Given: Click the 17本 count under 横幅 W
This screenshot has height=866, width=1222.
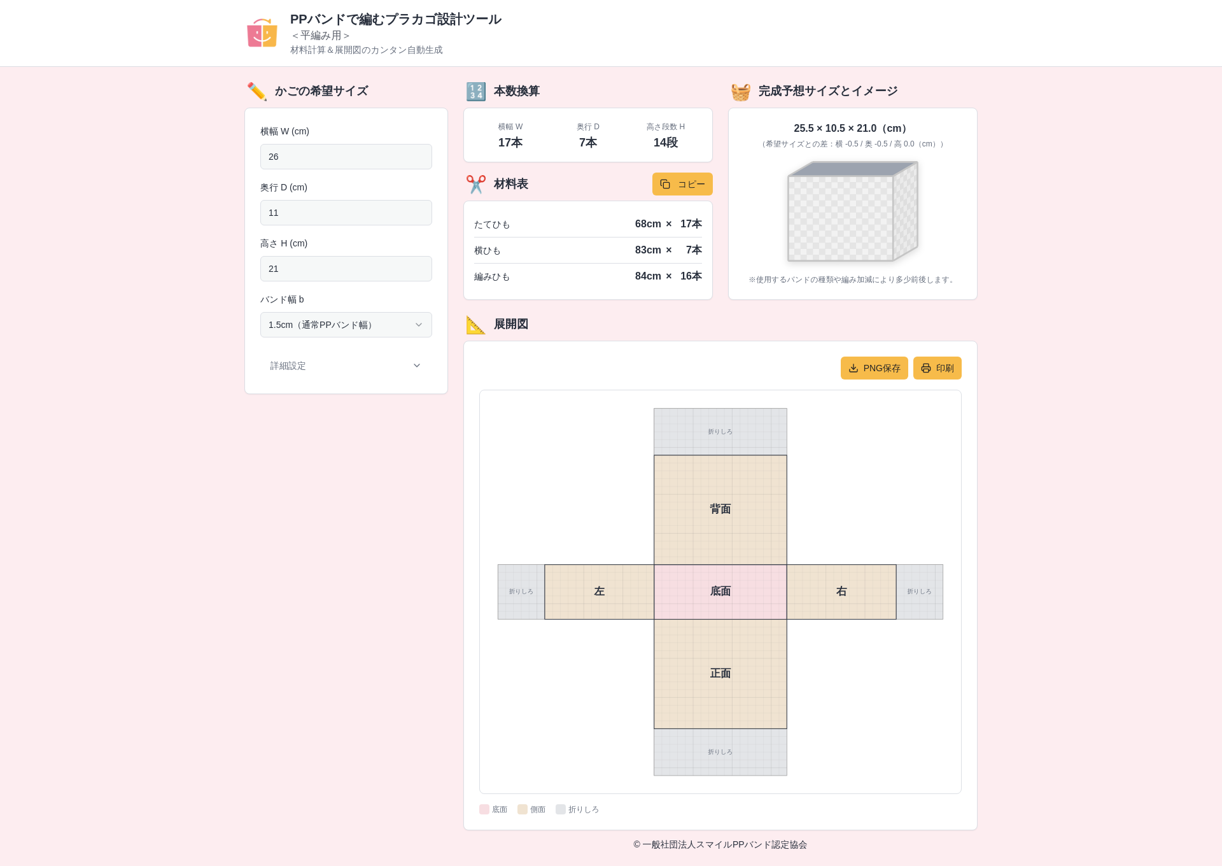Looking at the screenshot, I should [510, 143].
